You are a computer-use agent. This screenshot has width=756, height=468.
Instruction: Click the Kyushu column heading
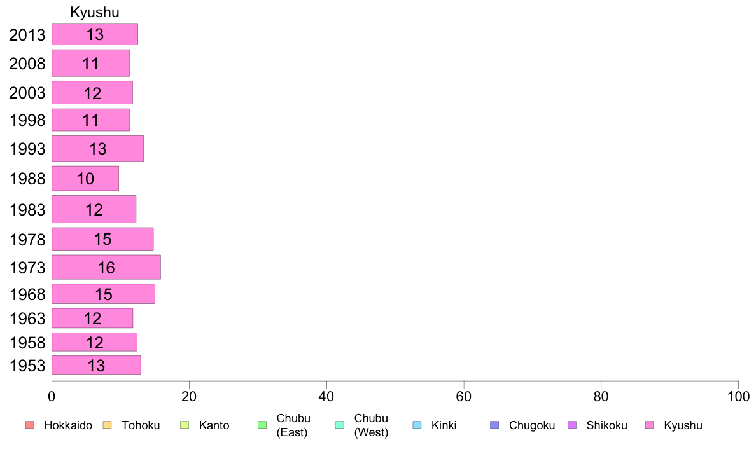click(94, 12)
